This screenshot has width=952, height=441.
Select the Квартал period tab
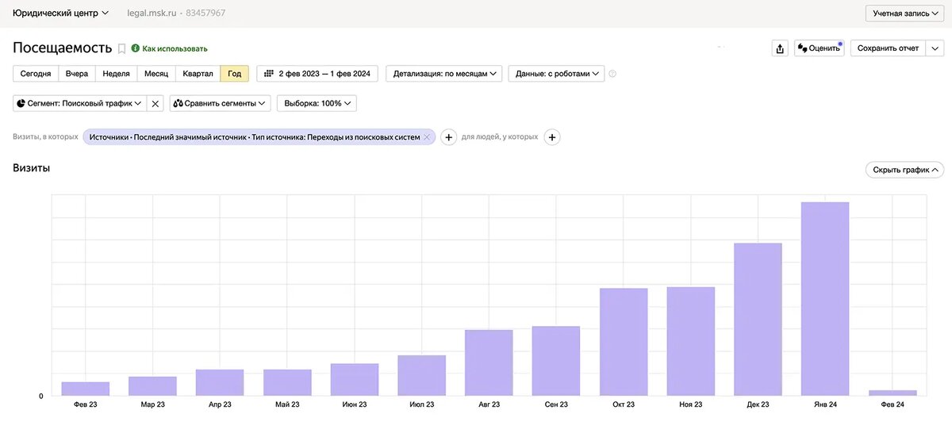pos(198,74)
